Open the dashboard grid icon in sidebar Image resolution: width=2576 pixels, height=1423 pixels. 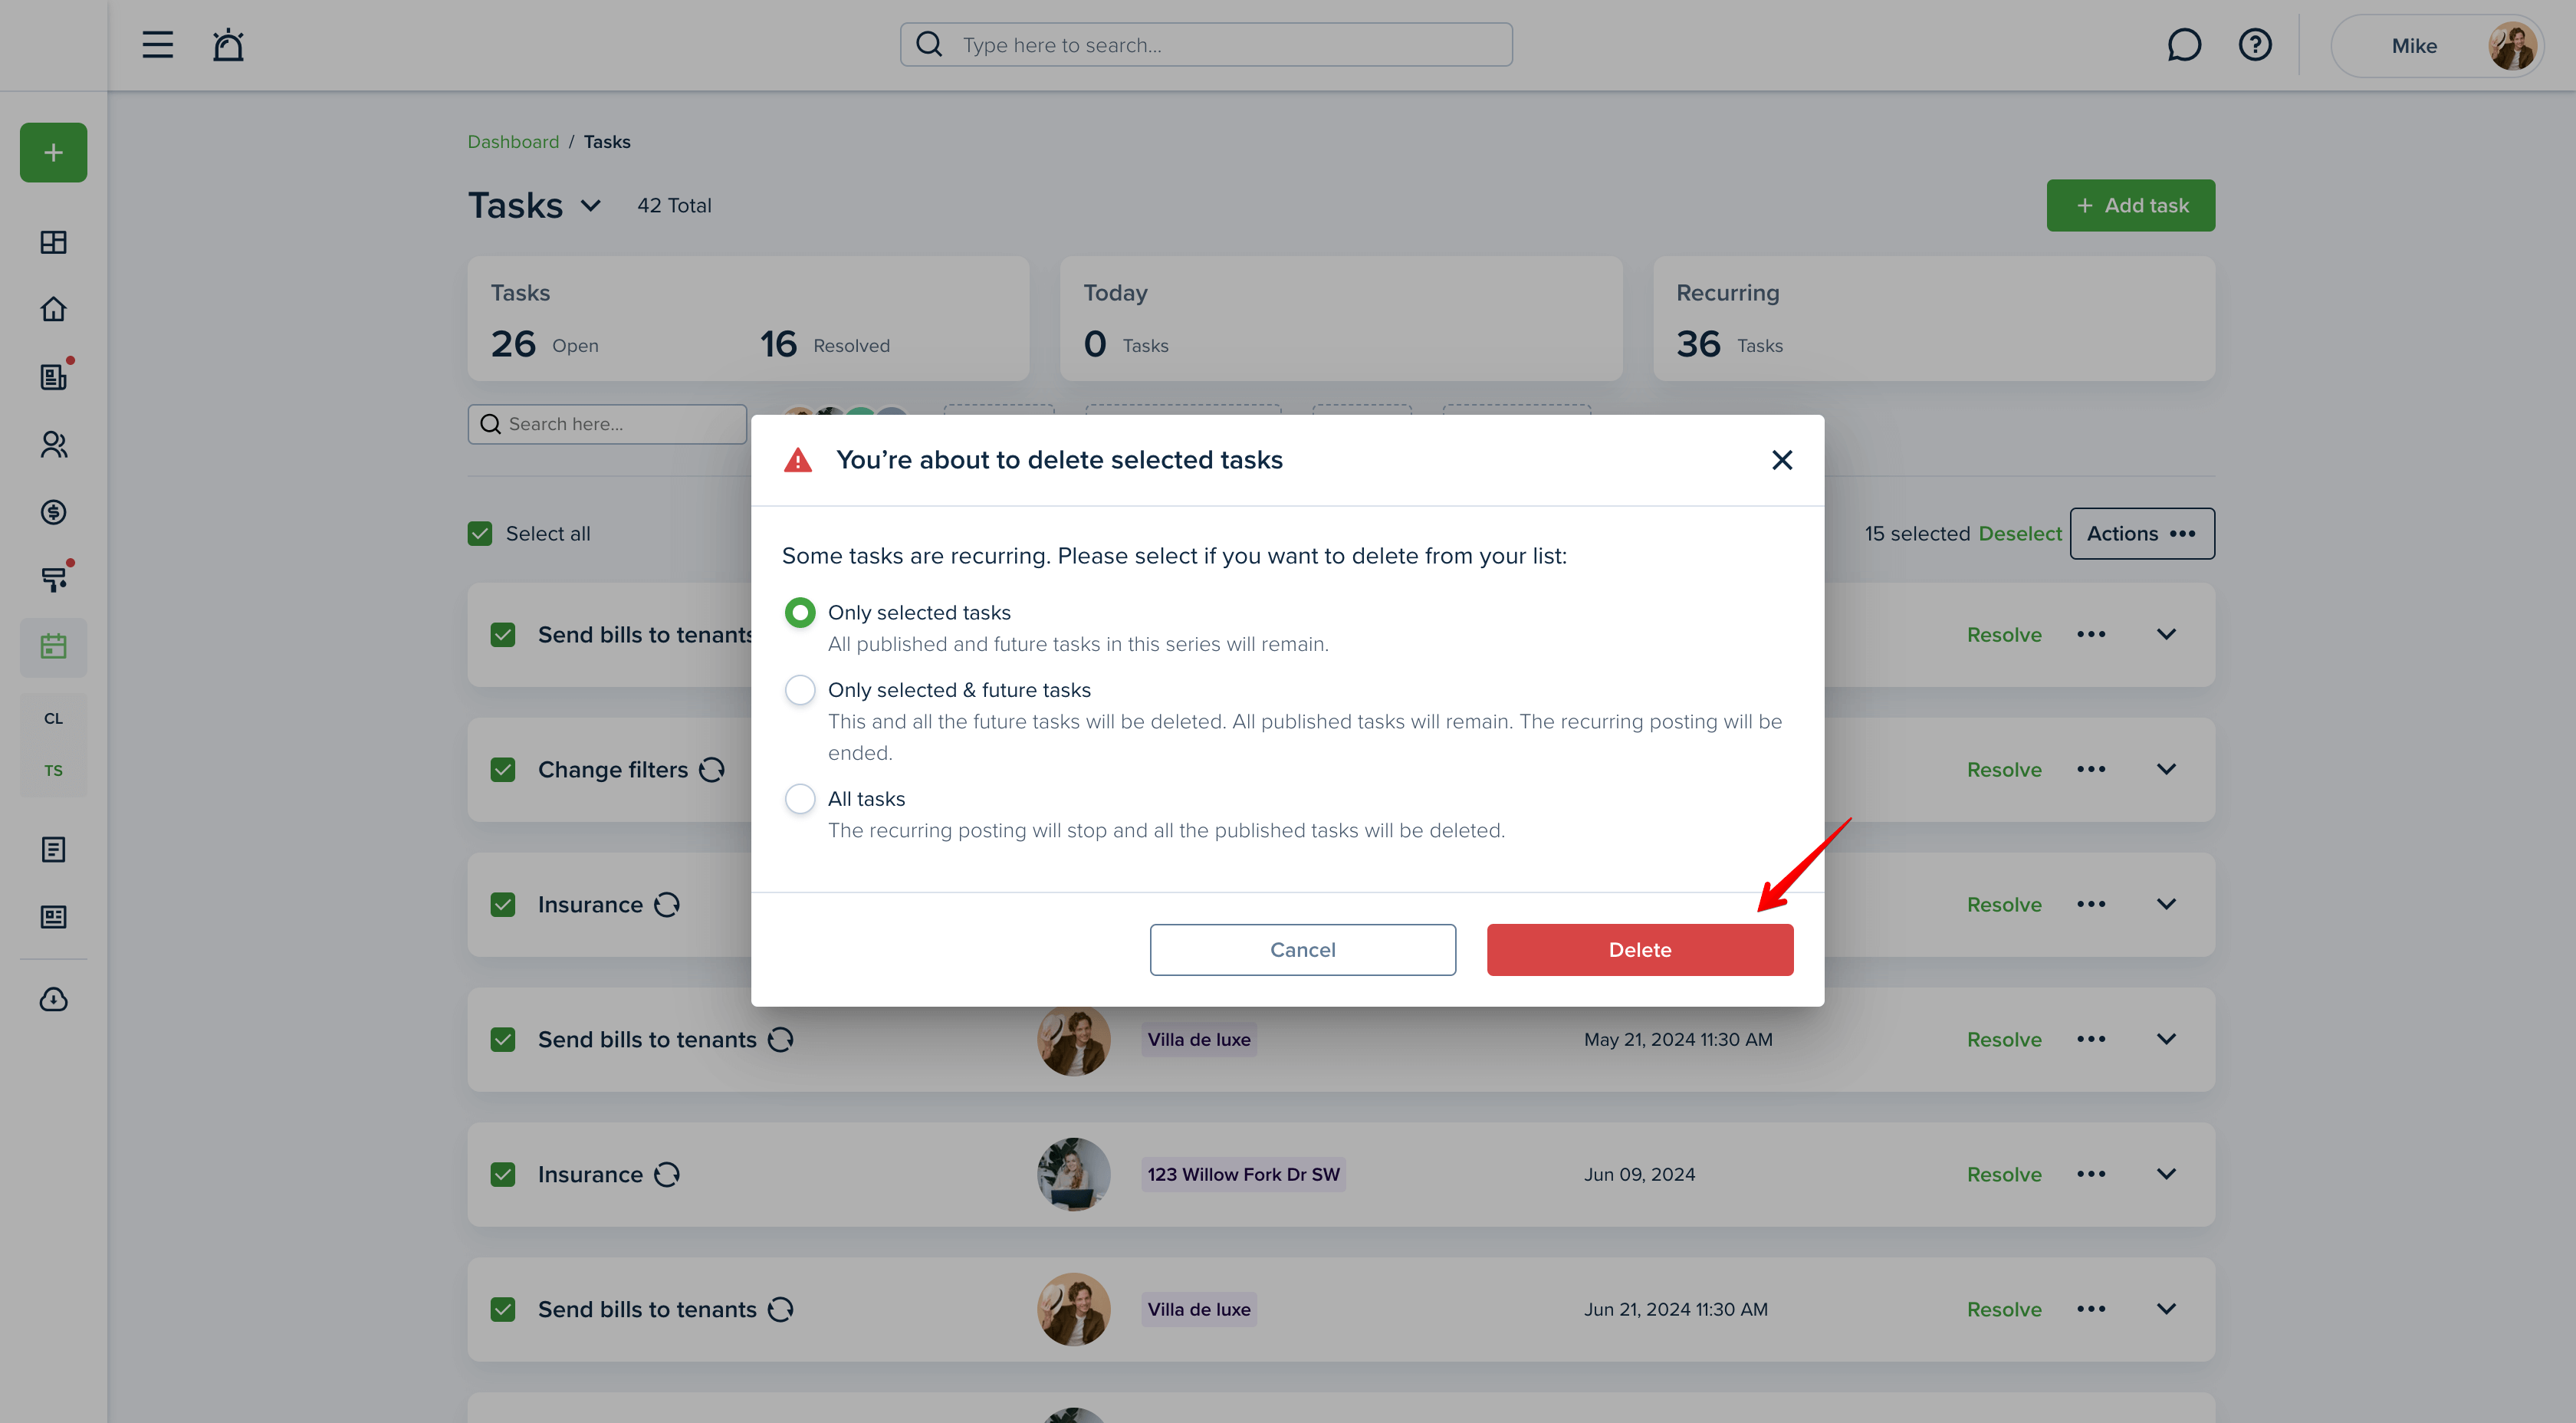[x=54, y=242]
